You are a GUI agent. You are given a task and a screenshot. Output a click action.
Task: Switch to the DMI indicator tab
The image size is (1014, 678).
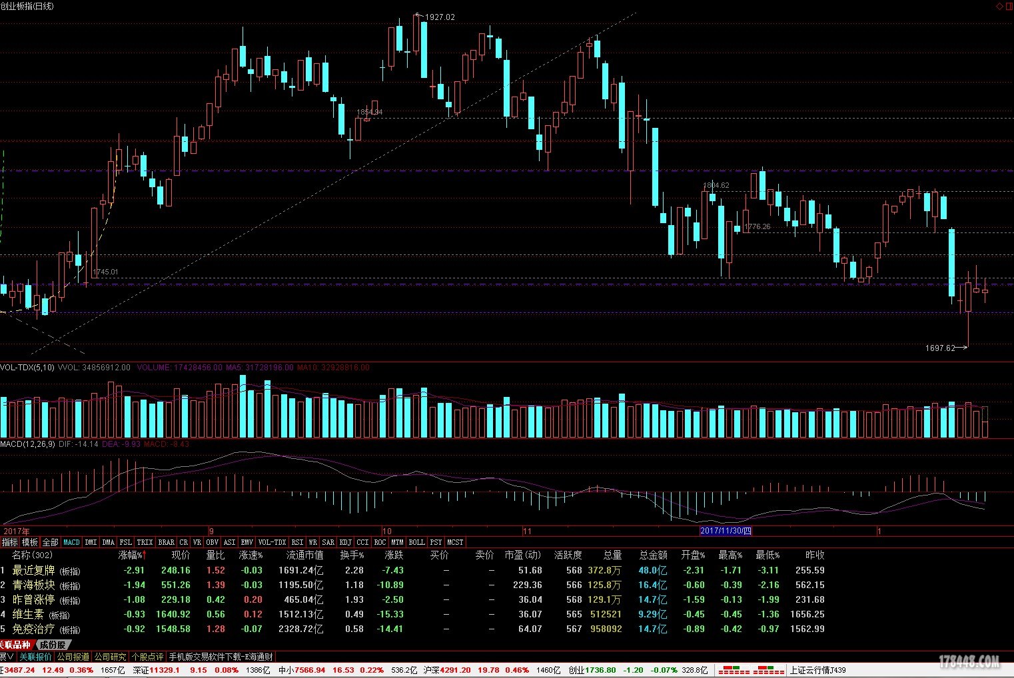(x=91, y=542)
